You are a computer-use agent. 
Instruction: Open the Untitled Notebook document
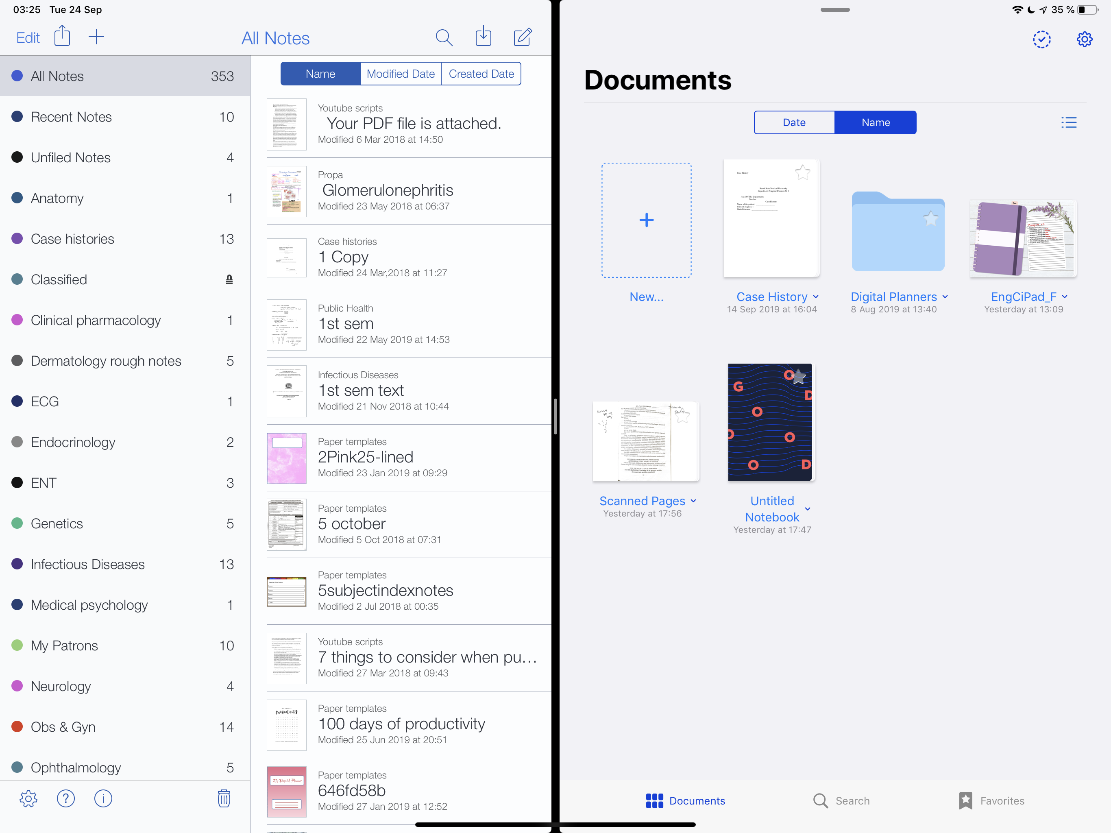click(771, 422)
